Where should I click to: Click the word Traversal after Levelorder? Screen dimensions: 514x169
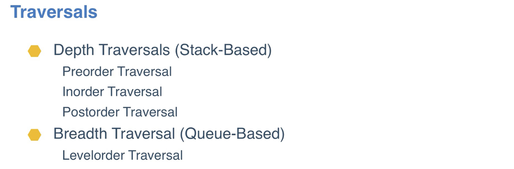pyautogui.click(x=155, y=156)
